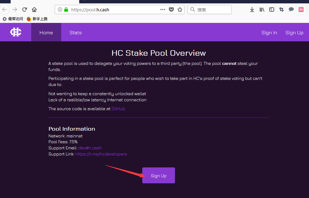
Task: Click the magnifier icon in search box
Action: coord(192,9)
